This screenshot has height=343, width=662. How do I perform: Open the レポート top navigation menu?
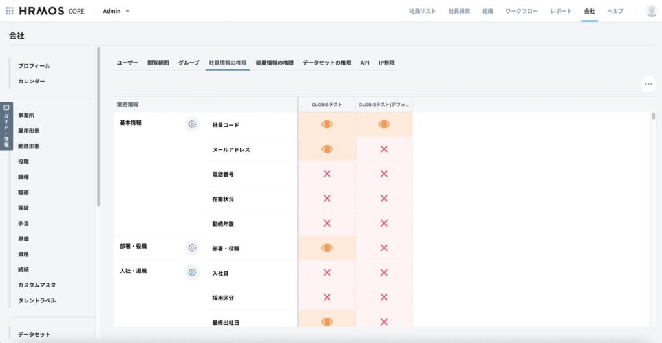click(561, 12)
